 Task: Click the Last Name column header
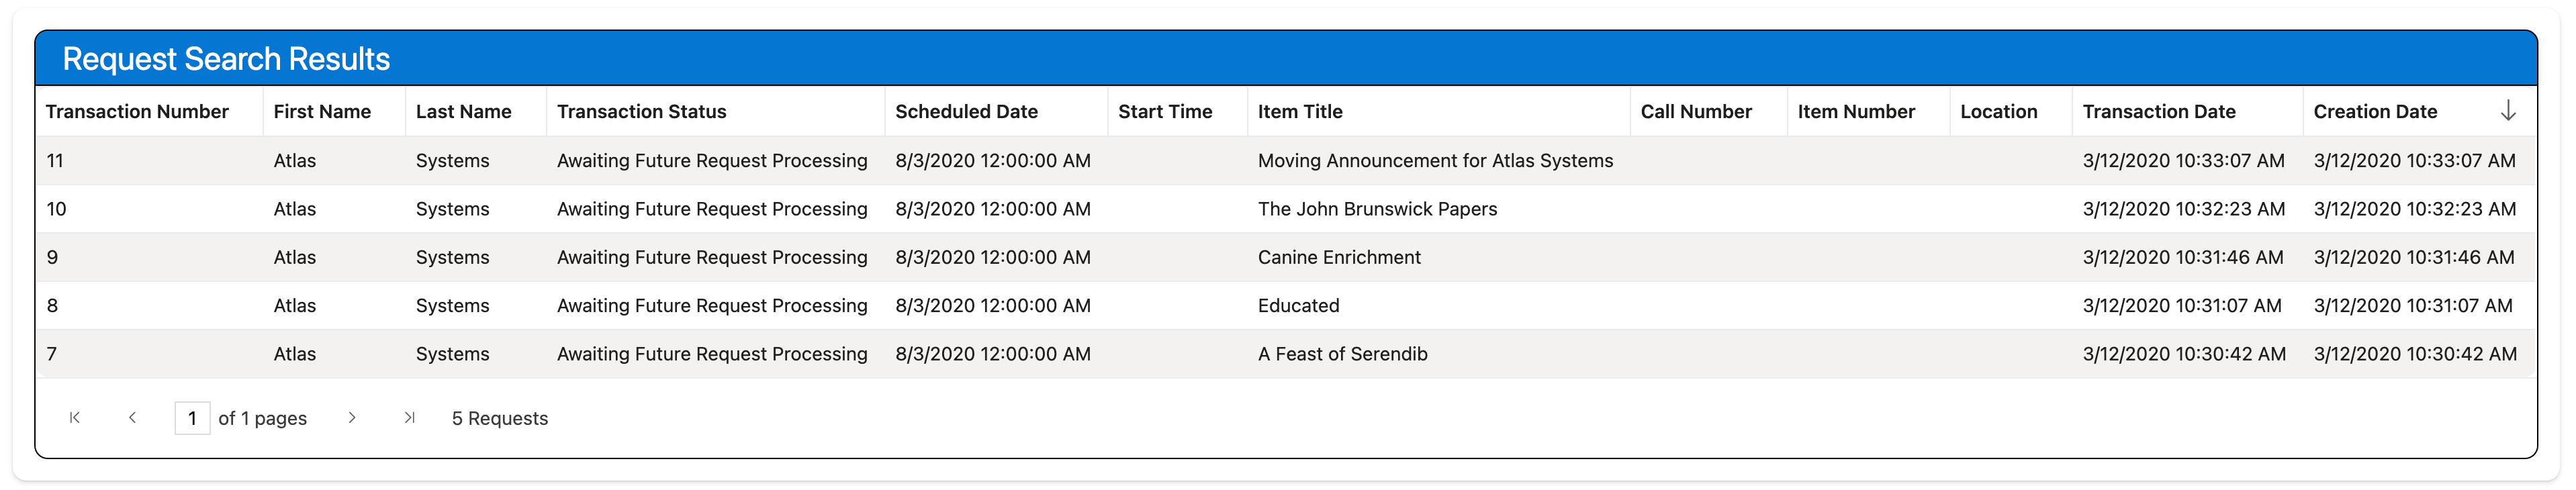[463, 112]
